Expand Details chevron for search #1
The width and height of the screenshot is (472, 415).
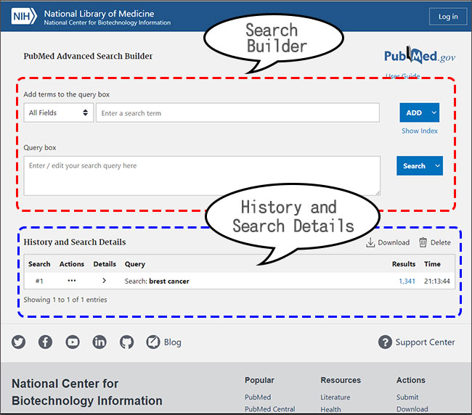[x=104, y=281]
